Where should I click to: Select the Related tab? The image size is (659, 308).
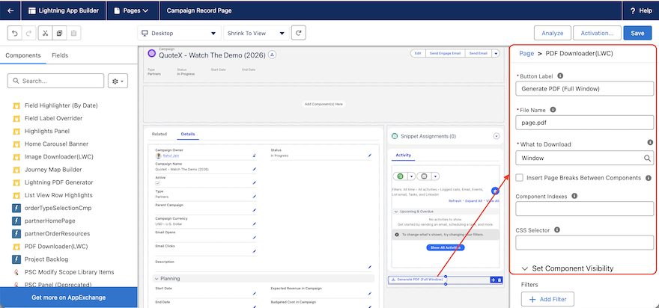[x=160, y=134]
